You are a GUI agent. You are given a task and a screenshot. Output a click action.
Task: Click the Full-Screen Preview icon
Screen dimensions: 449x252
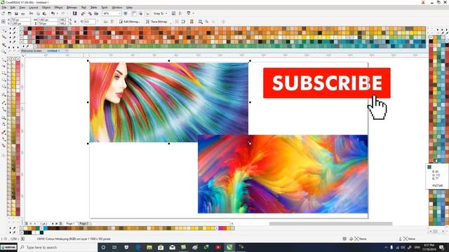coord(126,13)
